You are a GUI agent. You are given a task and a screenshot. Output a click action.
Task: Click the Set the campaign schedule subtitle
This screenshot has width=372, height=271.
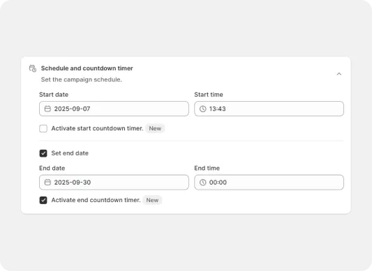click(x=82, y=79)
